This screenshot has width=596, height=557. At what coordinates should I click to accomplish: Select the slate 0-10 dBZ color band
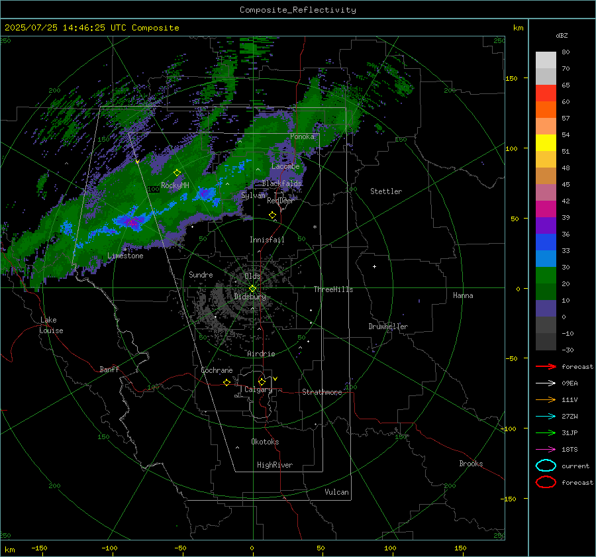tap(546, 309)
